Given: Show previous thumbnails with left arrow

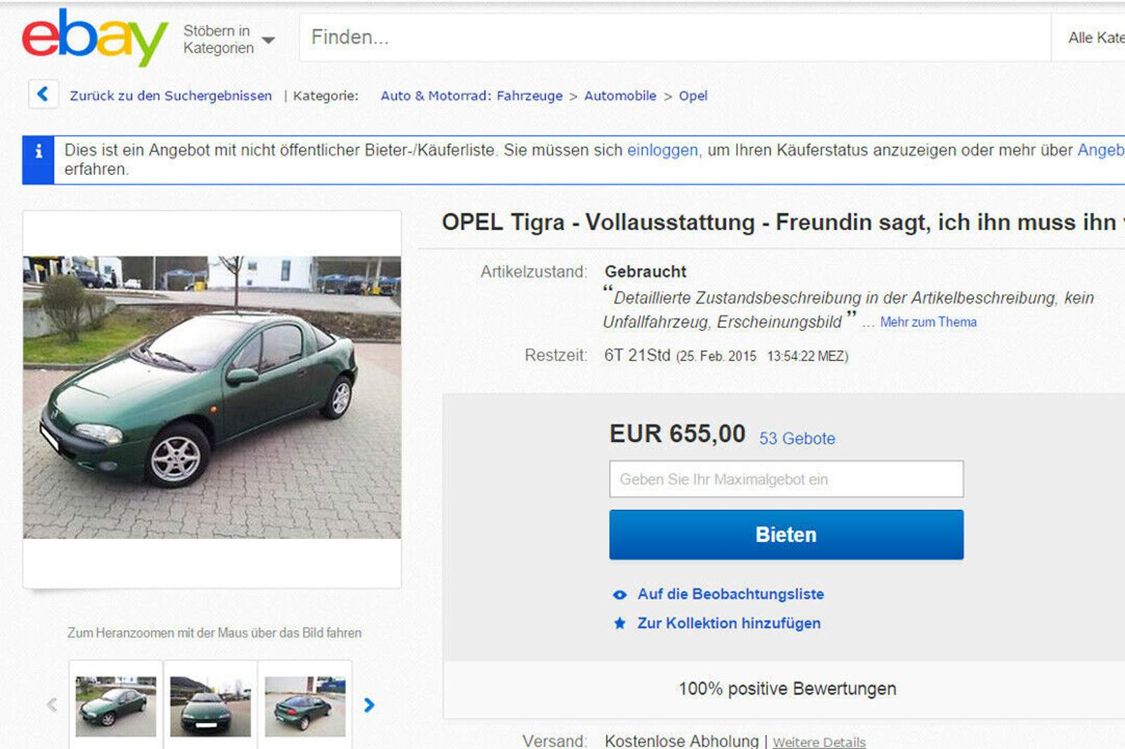Looking at the screenshot, I should tap(51, 705).
